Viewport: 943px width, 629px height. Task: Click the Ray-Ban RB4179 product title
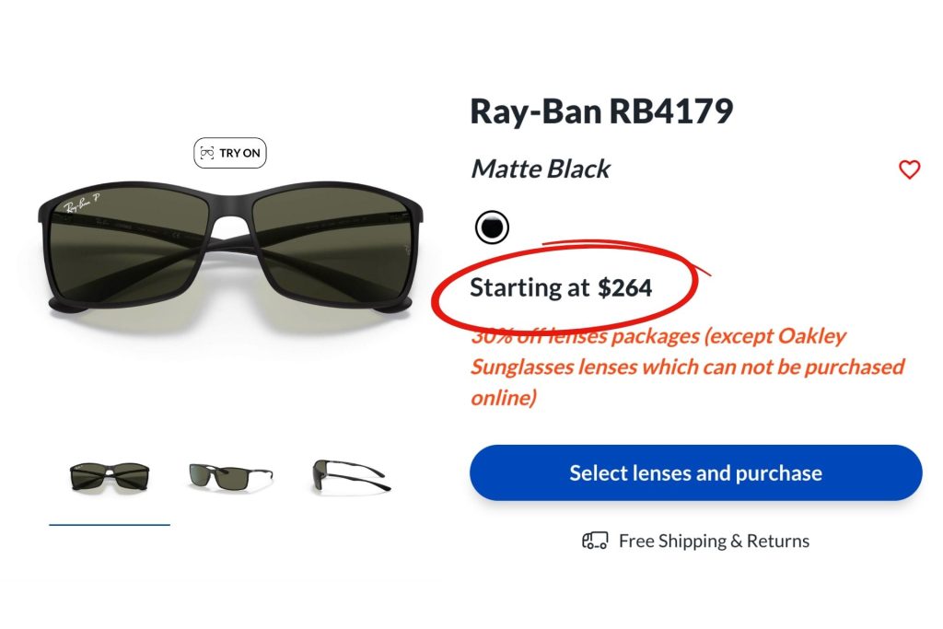[x=601, y=111]
